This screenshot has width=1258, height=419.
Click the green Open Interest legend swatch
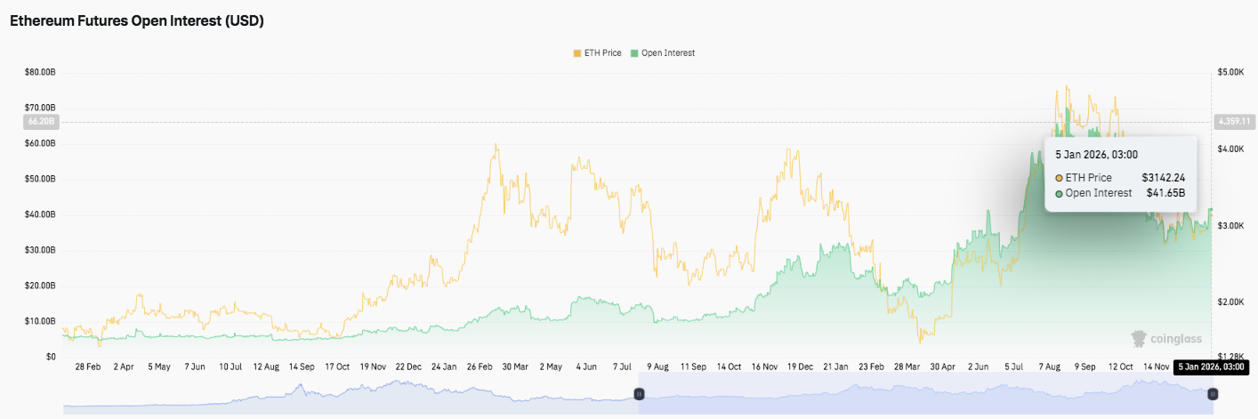point(634,53)
